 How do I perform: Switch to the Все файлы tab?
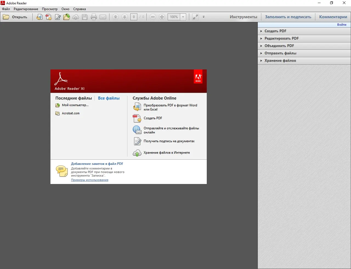109,98
